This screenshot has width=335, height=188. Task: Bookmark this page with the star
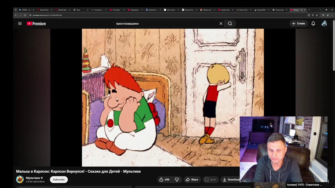[317, 15]
